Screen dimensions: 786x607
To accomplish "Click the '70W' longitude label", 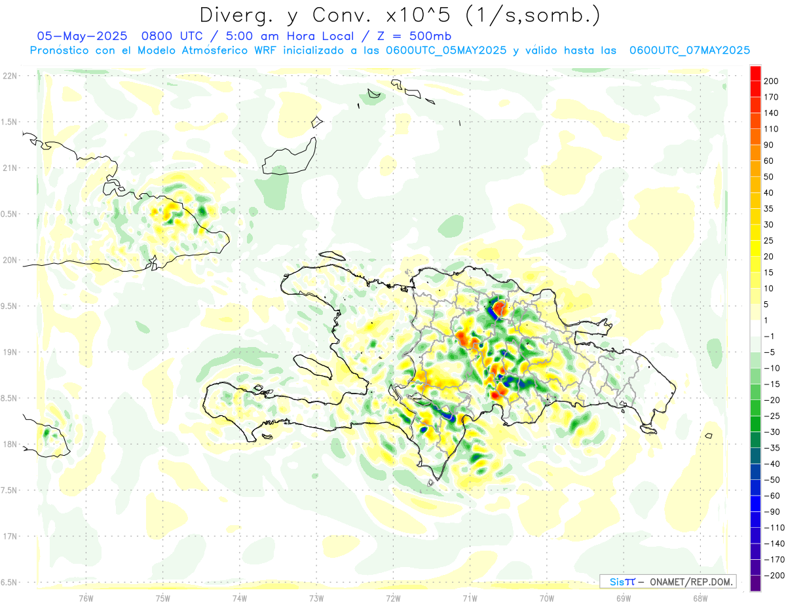I will point(546,598).
